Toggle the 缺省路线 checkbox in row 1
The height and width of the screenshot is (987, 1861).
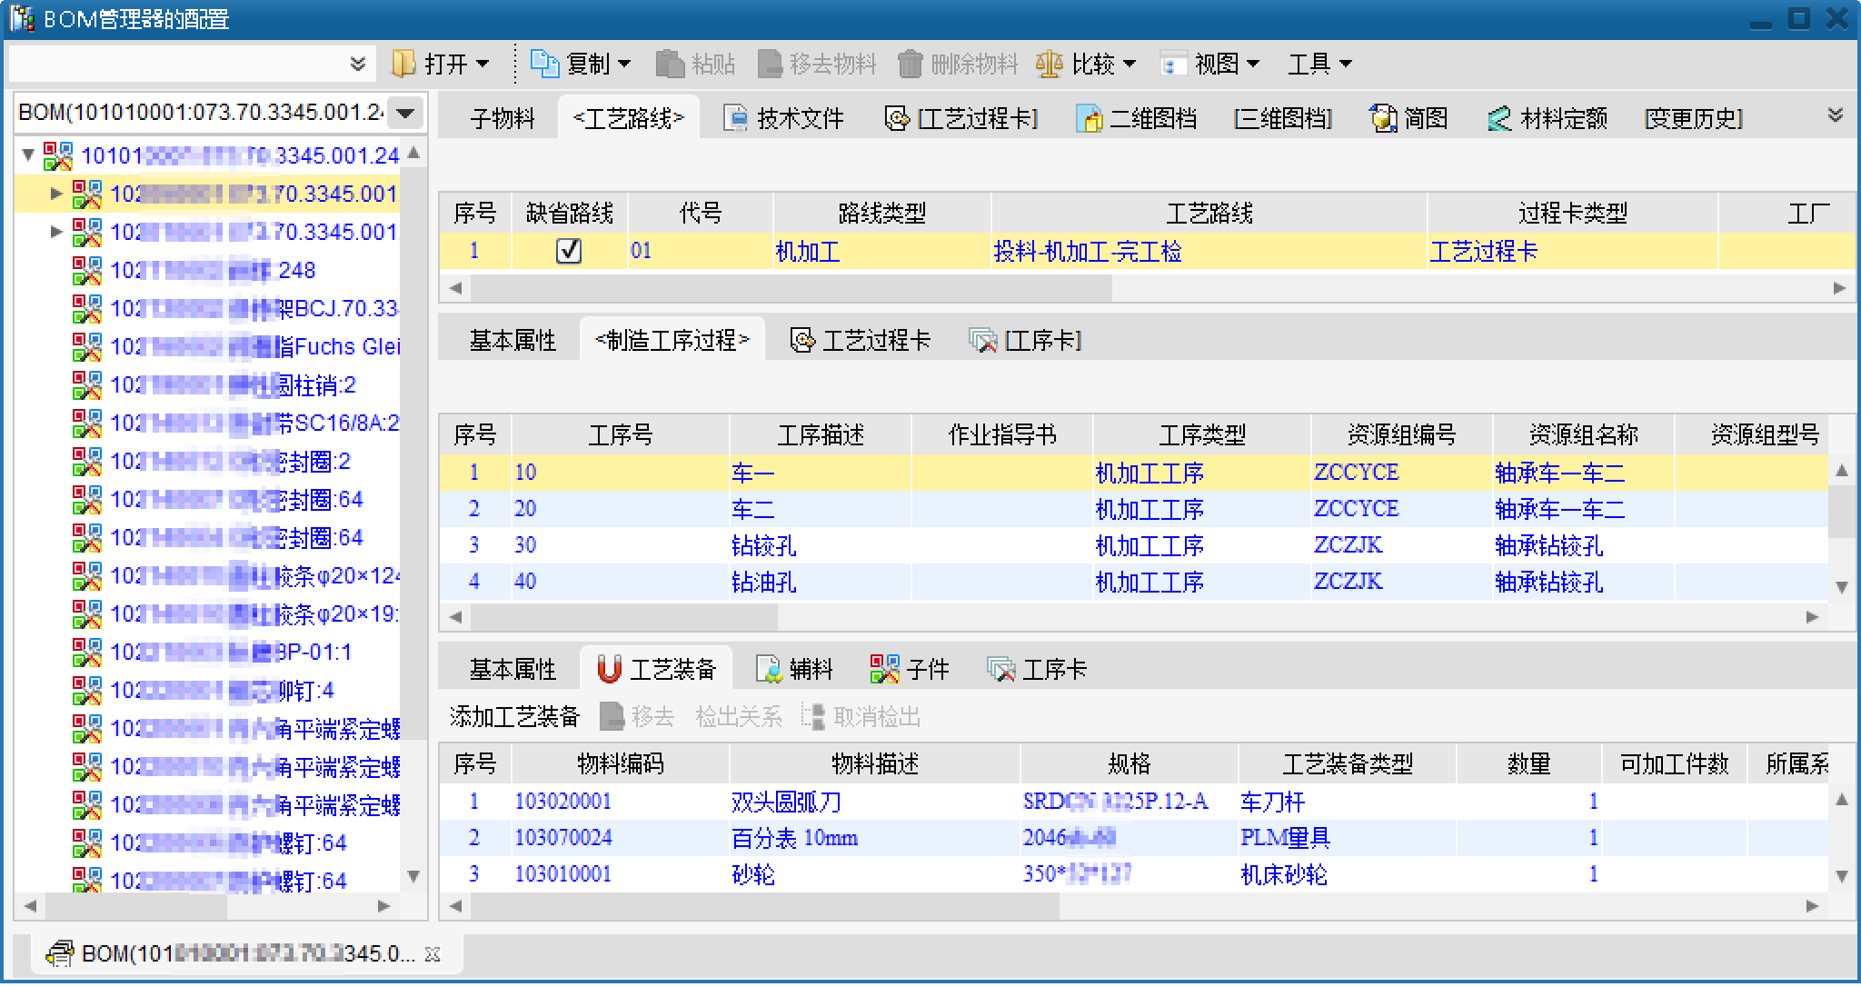[569, 251]
